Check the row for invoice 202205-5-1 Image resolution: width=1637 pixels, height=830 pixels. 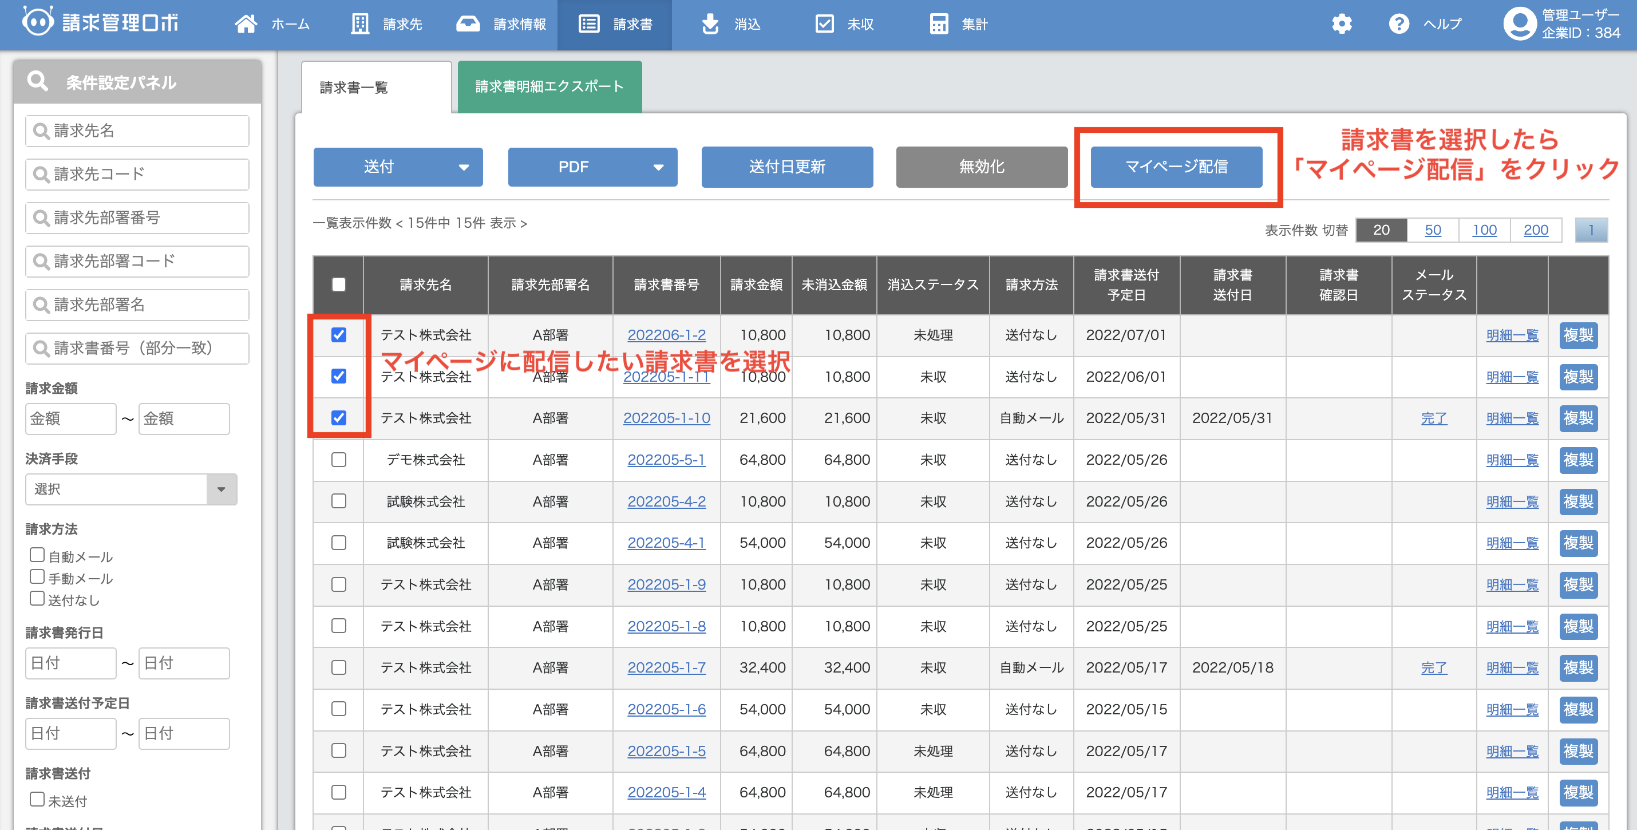(x=339, y=460)
